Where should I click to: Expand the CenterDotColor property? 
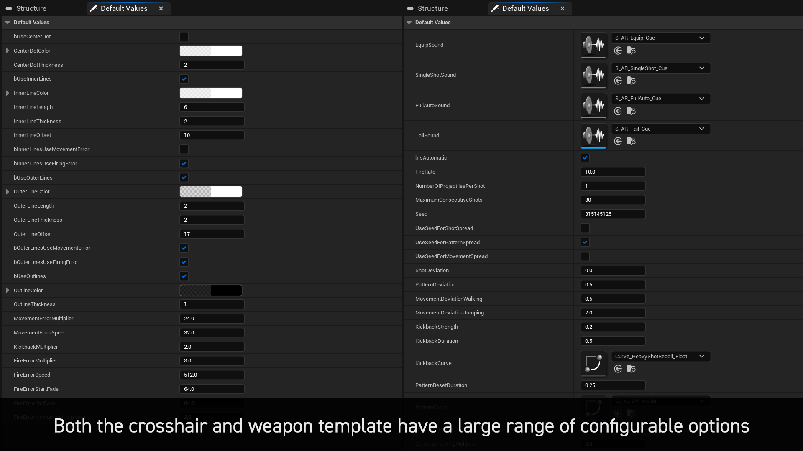(8, 51)
